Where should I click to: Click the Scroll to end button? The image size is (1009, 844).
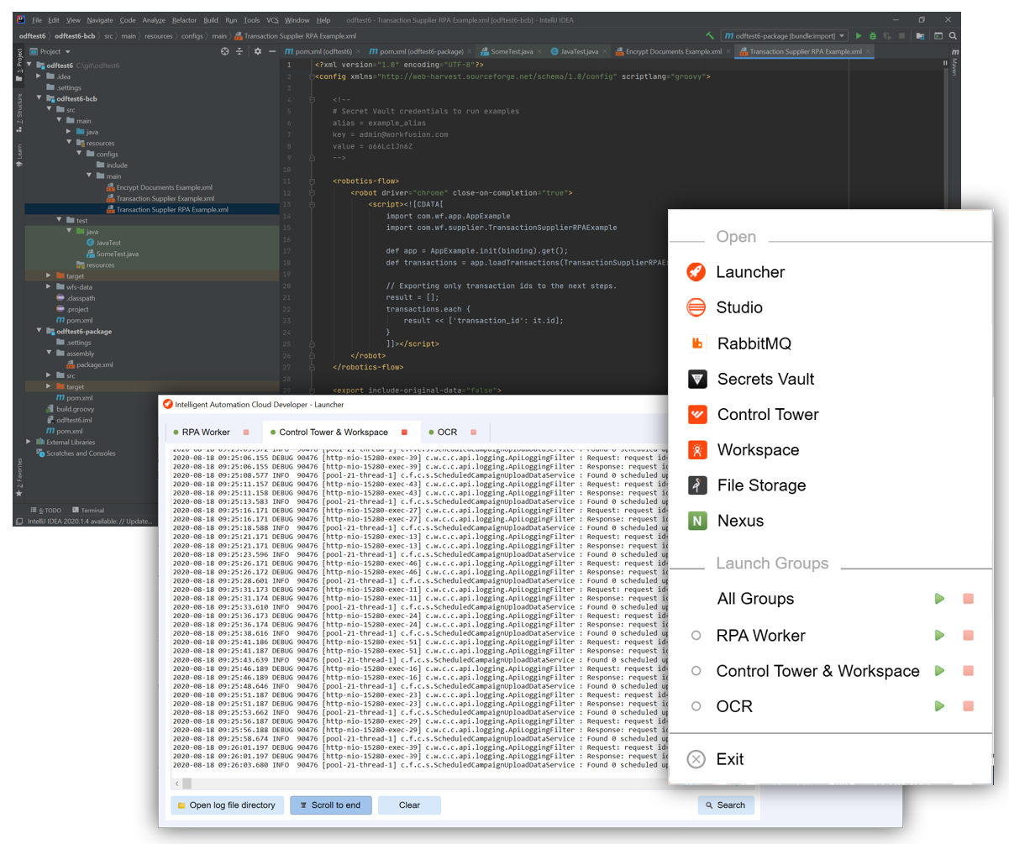pos(330,805)
